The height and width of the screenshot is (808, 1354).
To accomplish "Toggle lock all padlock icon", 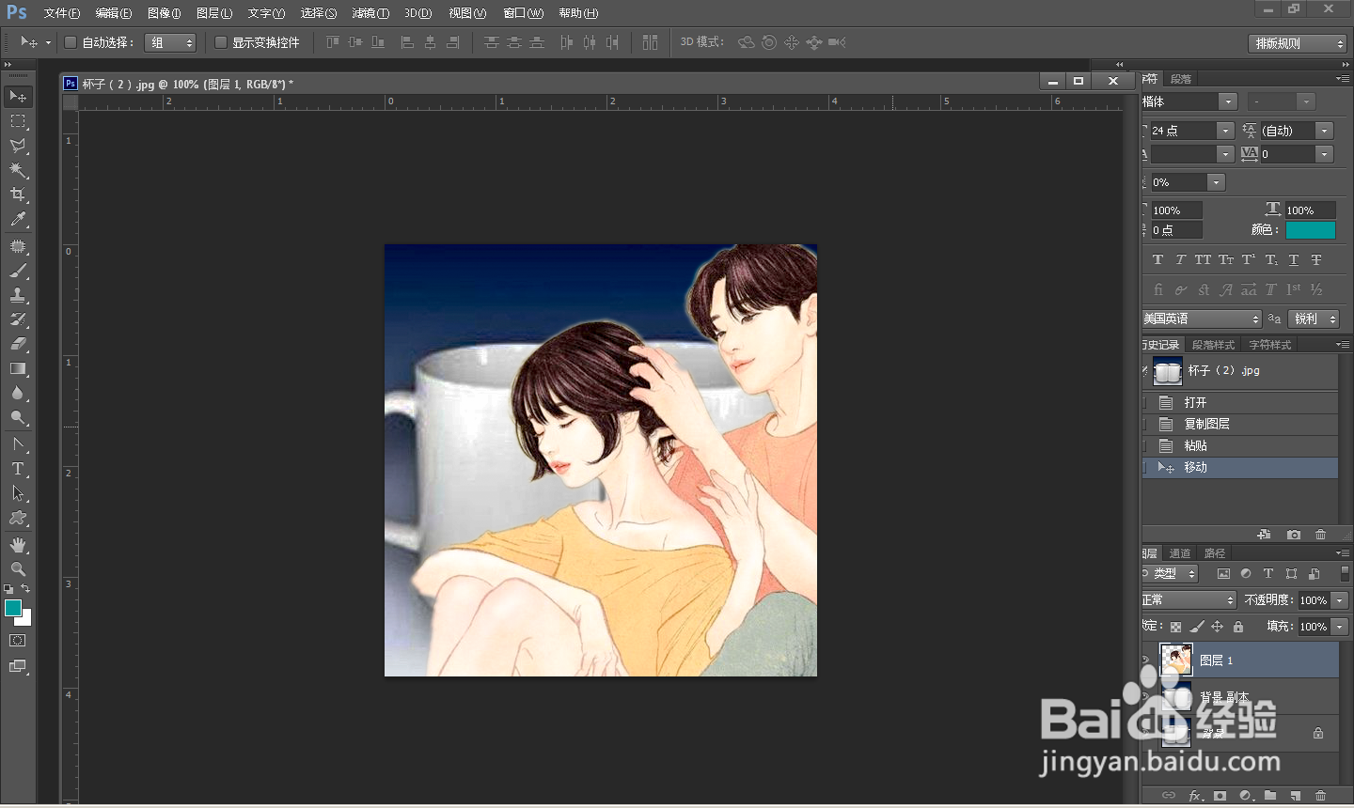I will [1238, 627].
